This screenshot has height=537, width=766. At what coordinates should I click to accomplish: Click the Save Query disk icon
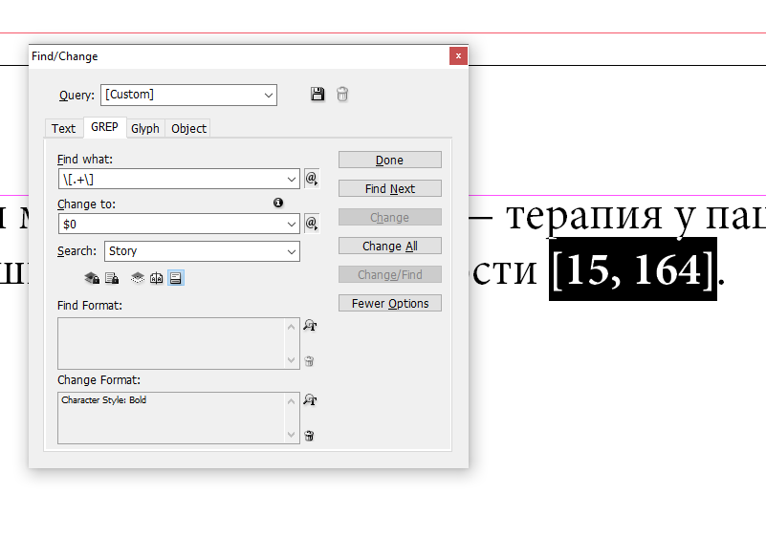pos(317,95)
